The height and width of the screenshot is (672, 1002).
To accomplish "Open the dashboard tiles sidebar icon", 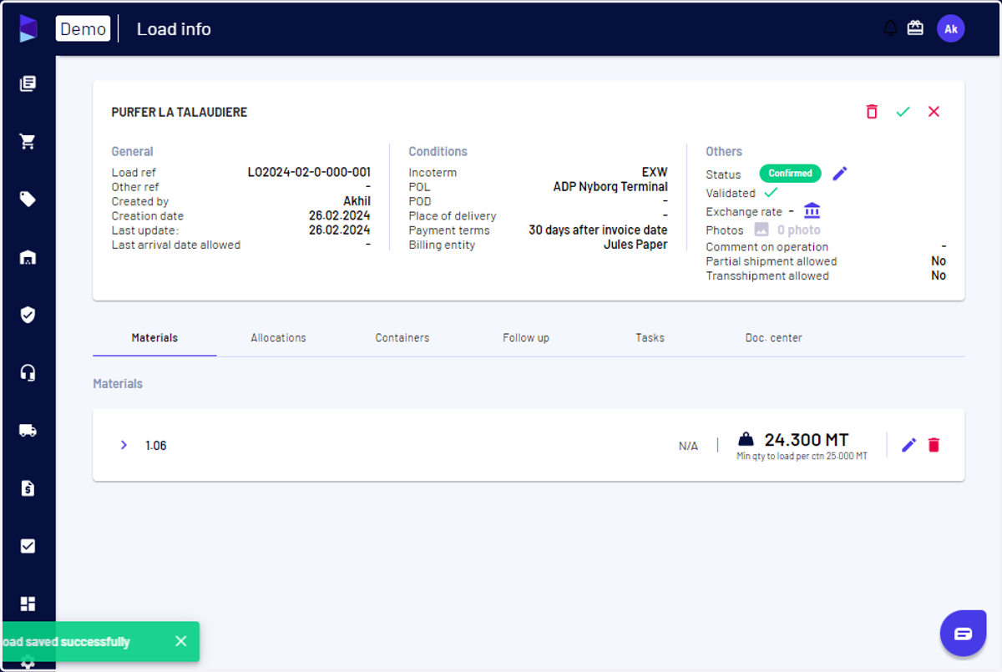I will point(28,604).
